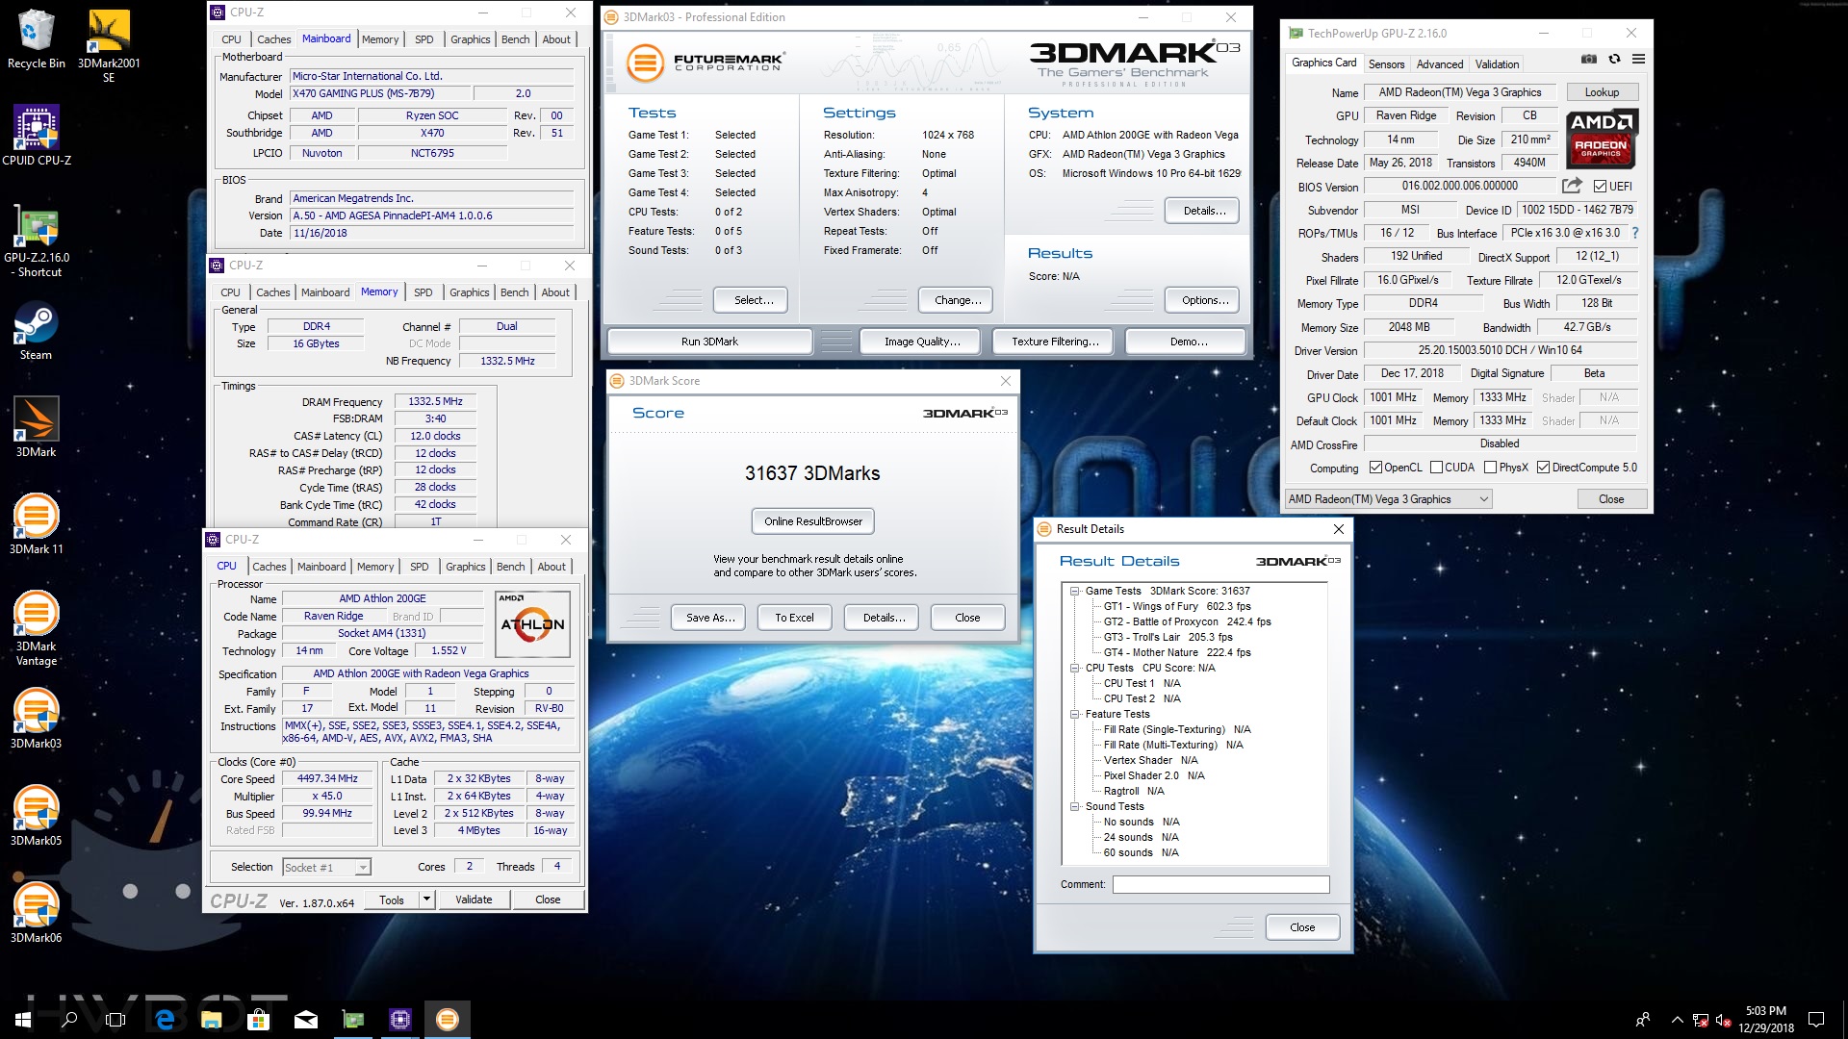This screenshot has height=1039, width=1848.
Task: Open Action Center notifications icon
Action: pos(1816,1019)
